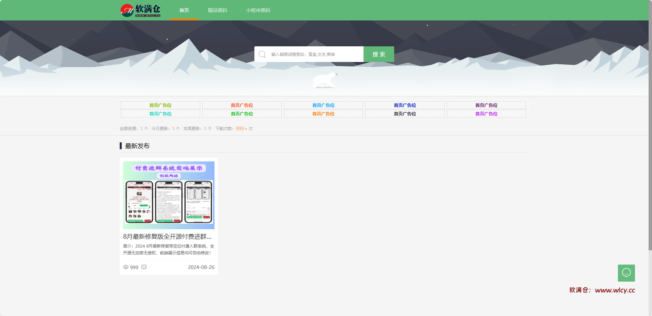
Task: Click the 999 view count
Action: coord(134,268)
